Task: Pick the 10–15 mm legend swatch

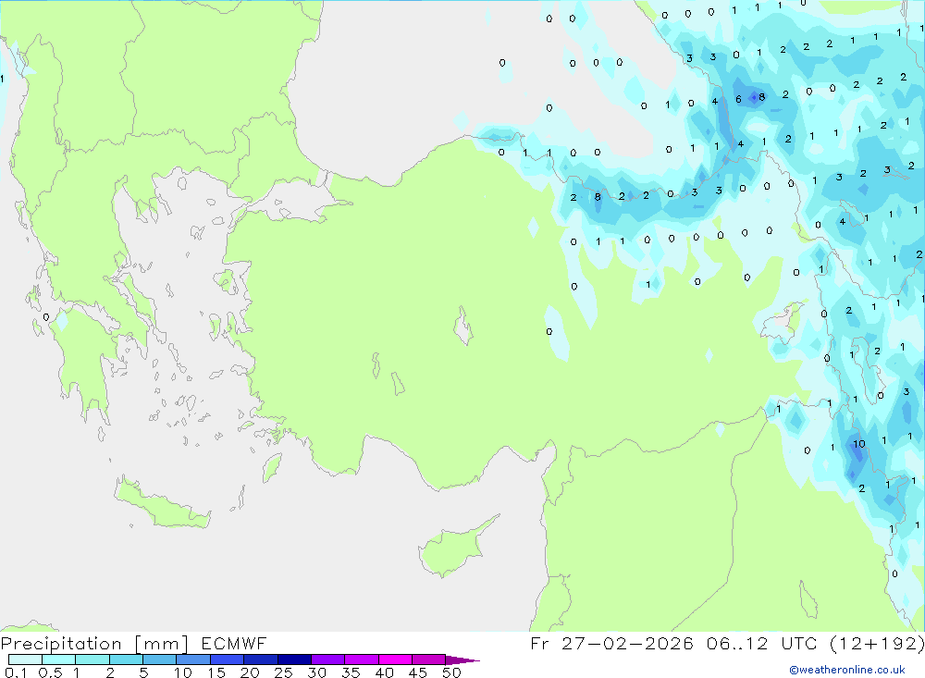Action: (x=193, y=660)
